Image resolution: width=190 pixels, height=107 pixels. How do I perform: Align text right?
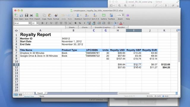tap(66, 23)
